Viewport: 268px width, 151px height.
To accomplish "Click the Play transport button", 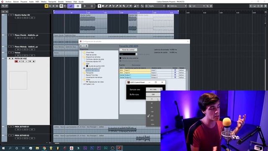I will [x=85, y=6].
